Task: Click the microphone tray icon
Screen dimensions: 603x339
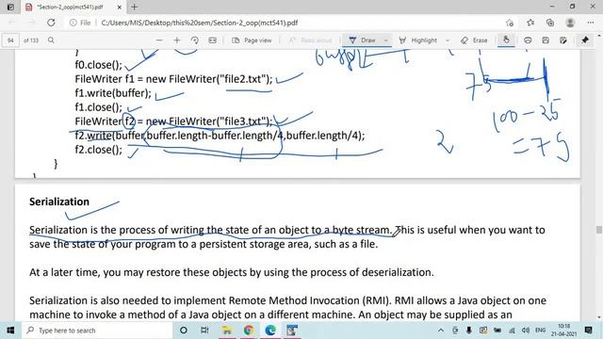Action: pos(469,331)
